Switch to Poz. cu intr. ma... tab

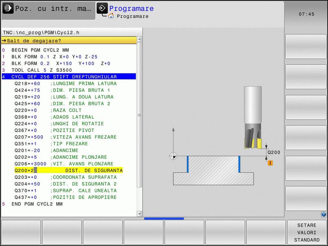coord(49,11)
